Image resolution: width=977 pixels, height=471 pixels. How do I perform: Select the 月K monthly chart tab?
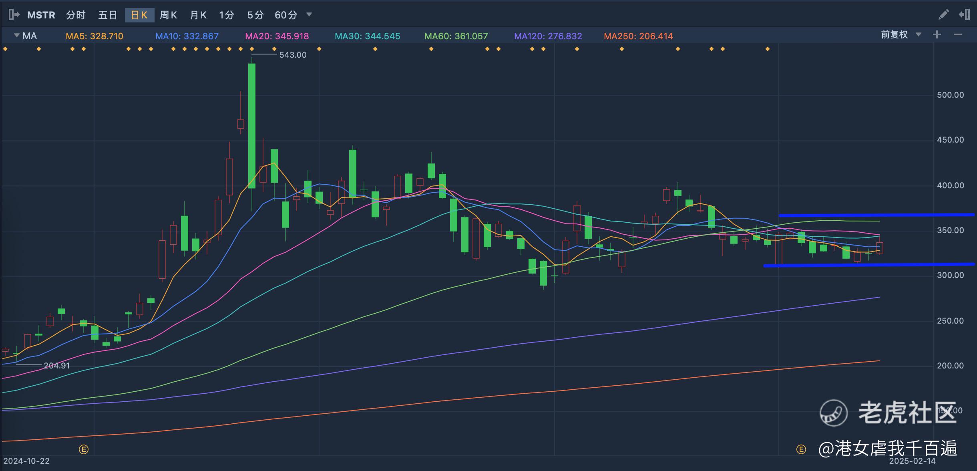tap(198, 15)
